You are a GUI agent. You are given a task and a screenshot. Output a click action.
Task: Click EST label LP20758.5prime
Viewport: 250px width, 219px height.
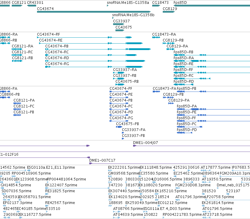tap(219, 197)
